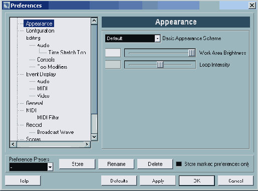
Task: Click the Loop Intensity color swatch
Action: point(113,65)
